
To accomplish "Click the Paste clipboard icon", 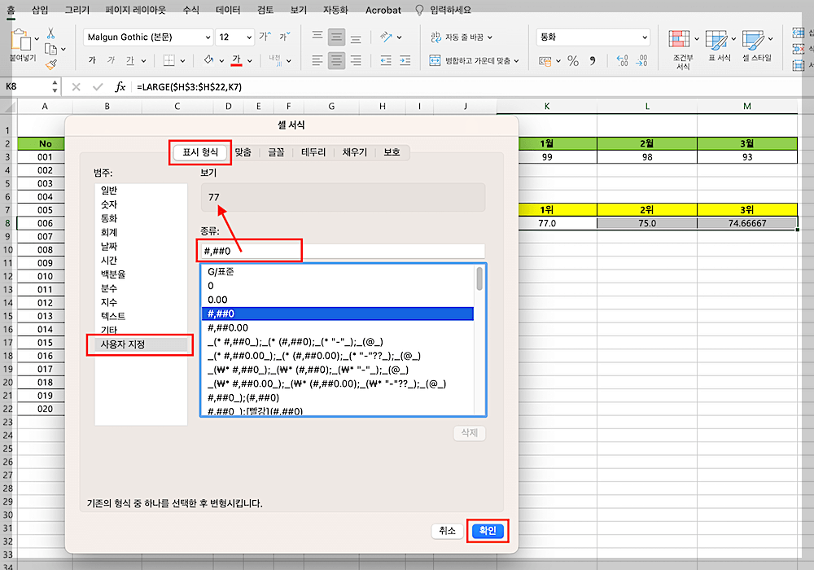I will coord(21,40).
